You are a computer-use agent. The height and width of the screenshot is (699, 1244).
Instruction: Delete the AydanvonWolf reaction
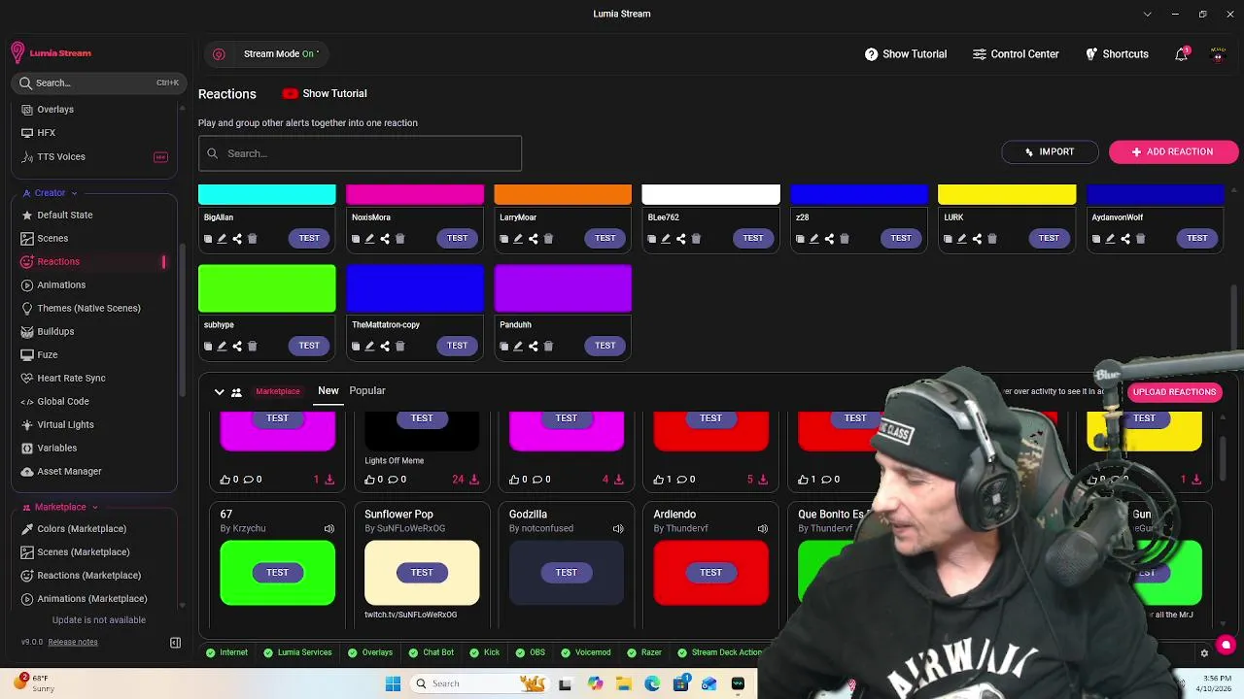(x=1140, y=239)
